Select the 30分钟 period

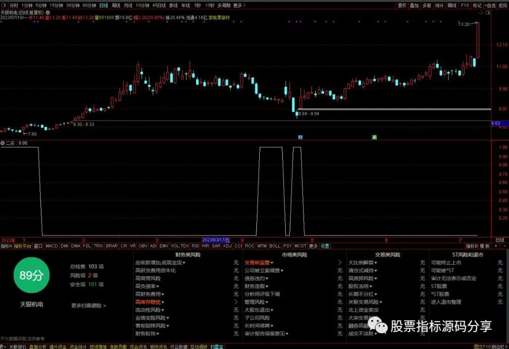(73, 5)
